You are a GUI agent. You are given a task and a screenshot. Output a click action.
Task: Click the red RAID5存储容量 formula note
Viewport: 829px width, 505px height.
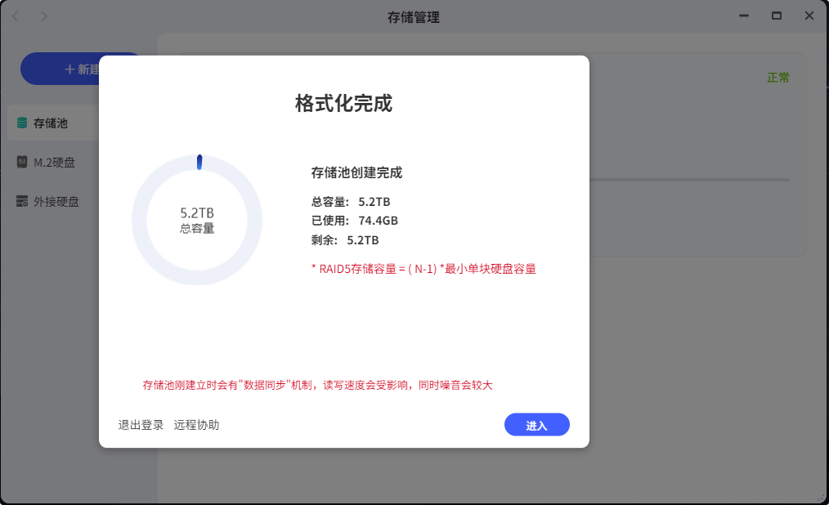pyautogui.click(x=423, y=269)
